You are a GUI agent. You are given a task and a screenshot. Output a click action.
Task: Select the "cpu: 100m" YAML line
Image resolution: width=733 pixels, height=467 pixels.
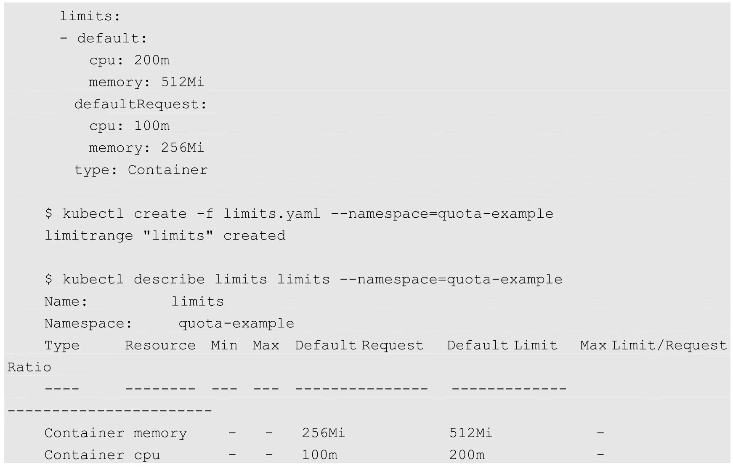click(x=129, y=126)
